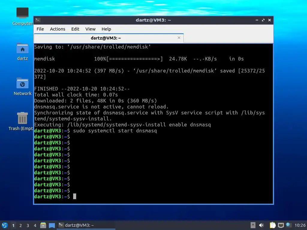Viewport: 307px width, 230px height.
Task: Click the terminal window title dartz@VM3: ~
Action: (x=153, y=20)
